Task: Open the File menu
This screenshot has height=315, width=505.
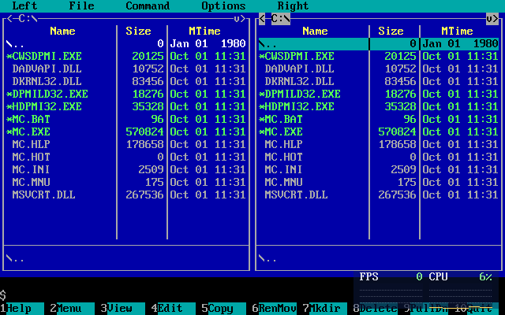Action: click(81, 6)
